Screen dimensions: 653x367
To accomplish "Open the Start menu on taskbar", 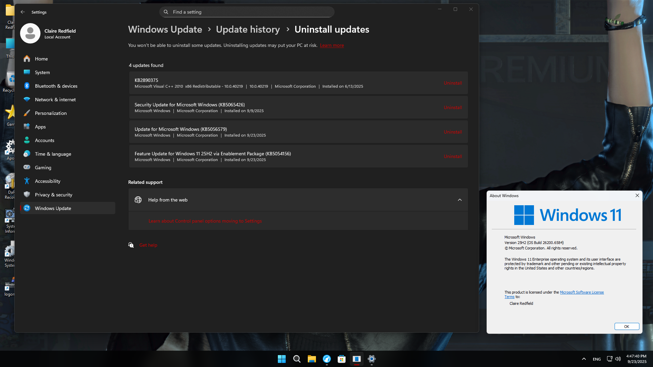I will point(282,359).
